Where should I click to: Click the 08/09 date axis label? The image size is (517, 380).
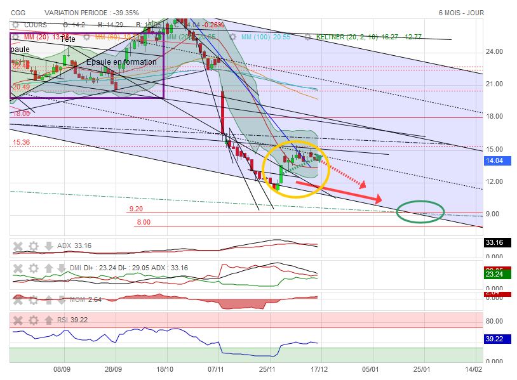(62, 369)
